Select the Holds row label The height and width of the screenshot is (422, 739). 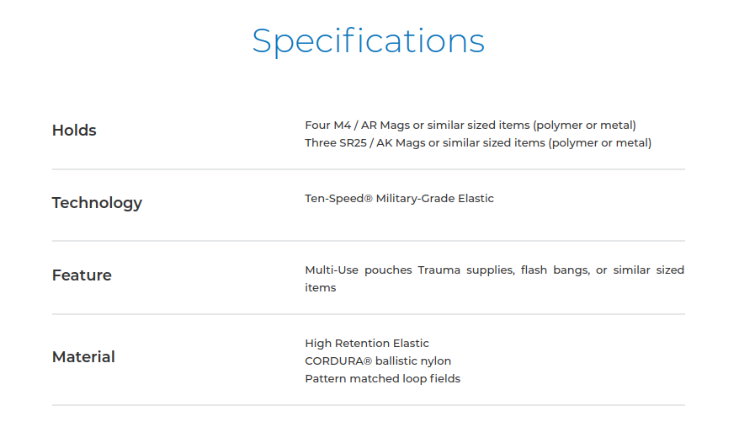[x=74, y=131]
